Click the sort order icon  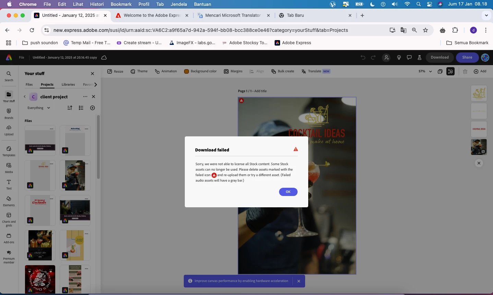(70, 108)
